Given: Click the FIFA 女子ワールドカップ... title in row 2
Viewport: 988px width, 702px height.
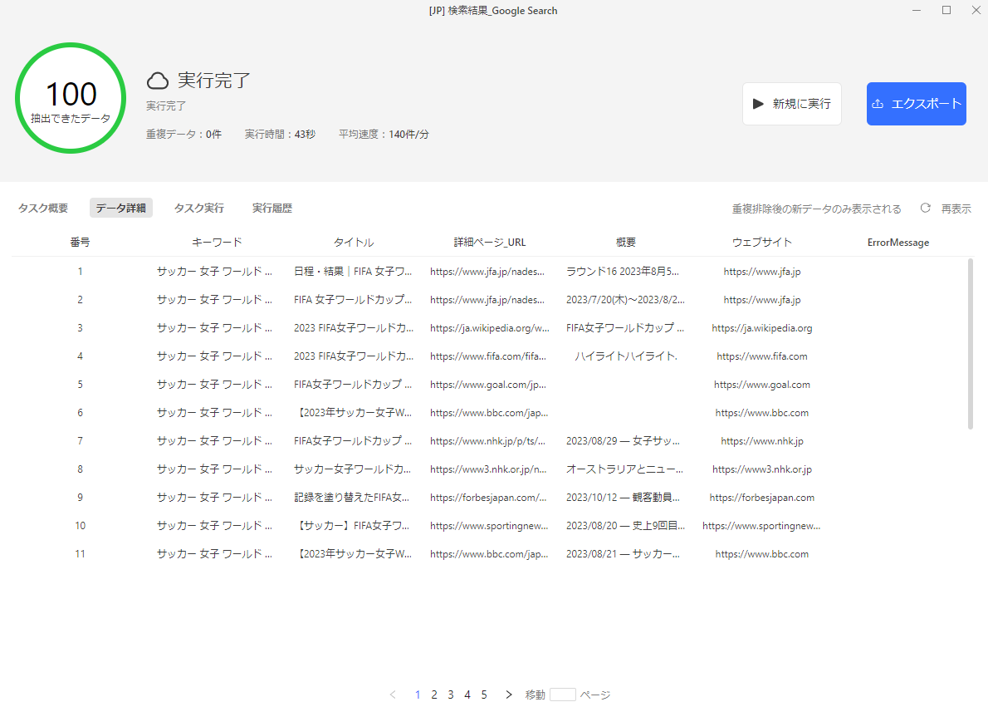Looking at the screenshot, I should click(353, 300).
